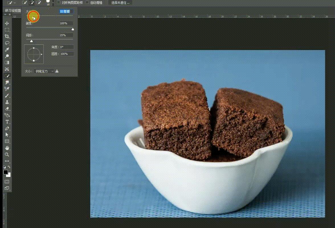Choose the Horizontal Type tool

7,122
